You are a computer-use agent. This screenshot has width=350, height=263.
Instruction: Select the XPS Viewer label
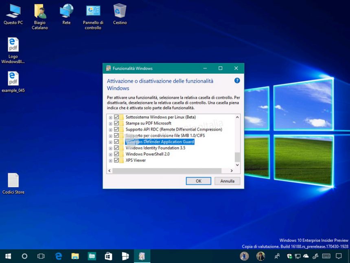(136, 160)
